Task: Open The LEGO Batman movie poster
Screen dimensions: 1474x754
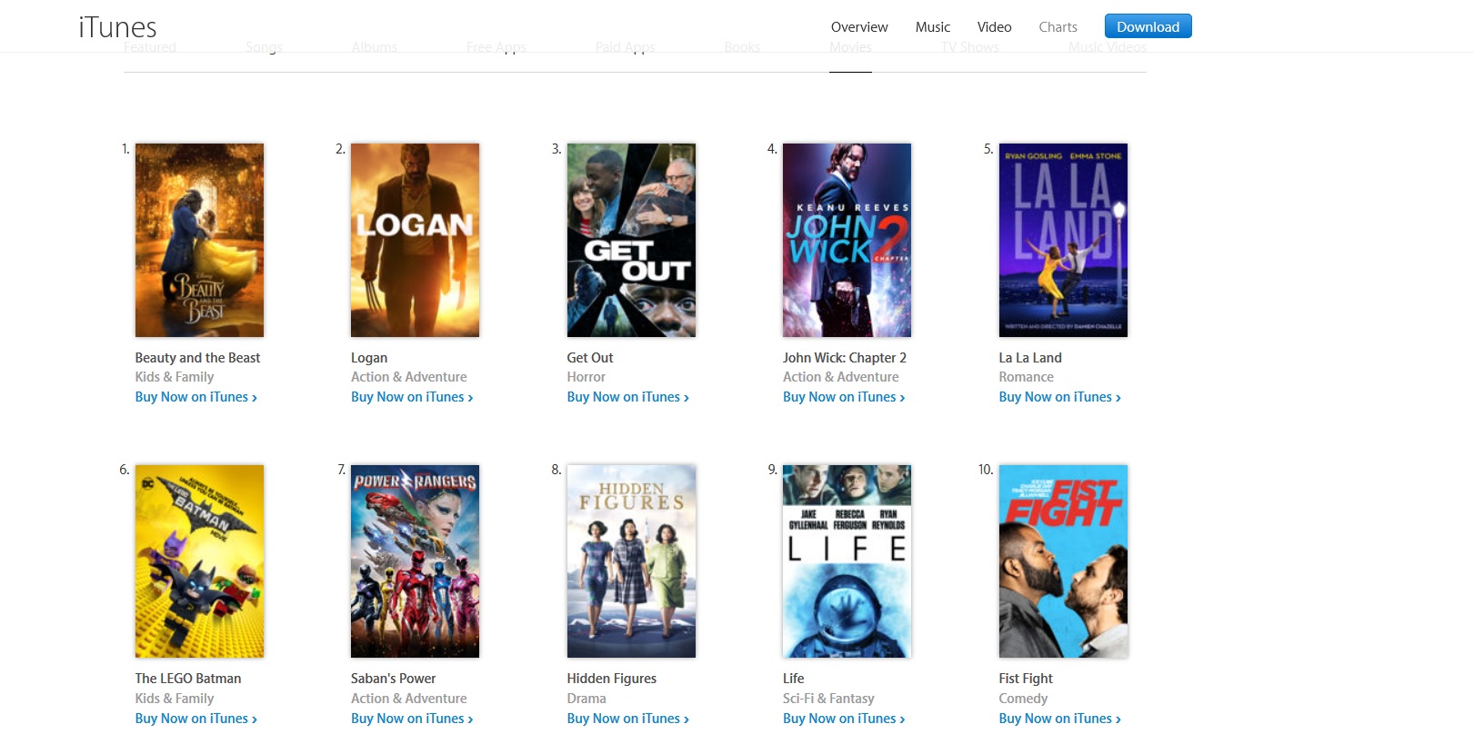Action: pos(199,561)
